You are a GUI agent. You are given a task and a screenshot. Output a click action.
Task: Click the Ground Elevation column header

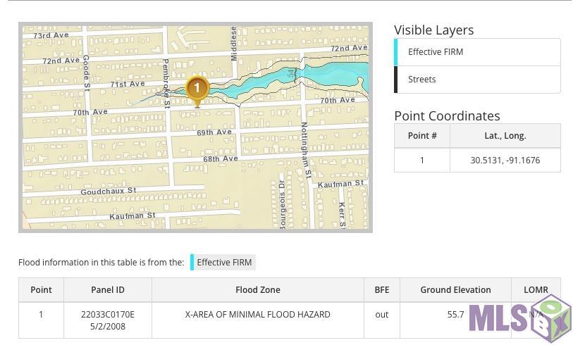(x=455, y=290)
